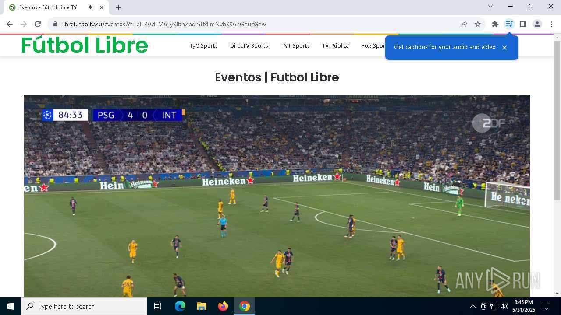Reload the Fútbol Libre page
The height and width of the screenshot is (315, 561).
click(38, 24)
